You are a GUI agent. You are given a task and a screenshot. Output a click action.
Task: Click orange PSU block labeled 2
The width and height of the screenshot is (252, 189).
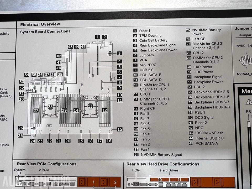pyautogui.click(x=115, y=182)
